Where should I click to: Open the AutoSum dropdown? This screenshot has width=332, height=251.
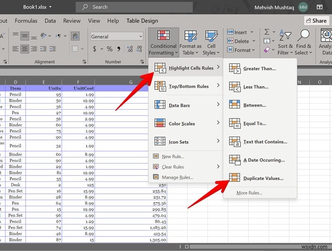[x=274, y=31]
